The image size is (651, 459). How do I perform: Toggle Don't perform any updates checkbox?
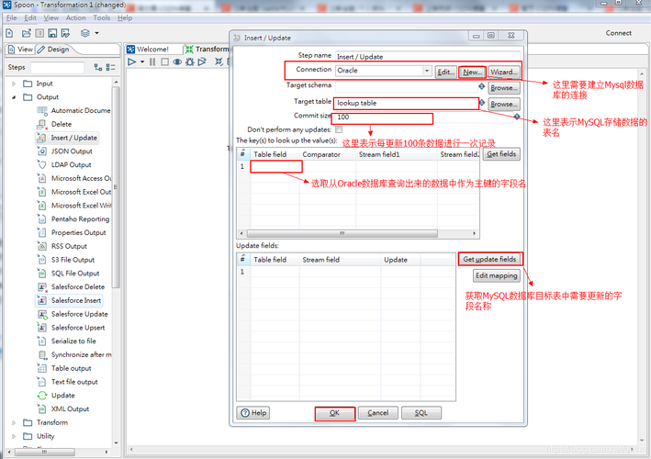[x=339, y=129]
